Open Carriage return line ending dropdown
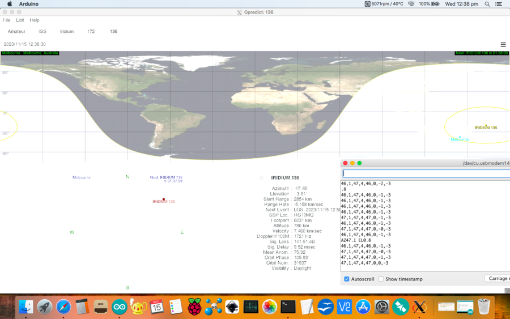Image resolution: width=510 pixels, height=319 pixels. (x=498, y=279)
